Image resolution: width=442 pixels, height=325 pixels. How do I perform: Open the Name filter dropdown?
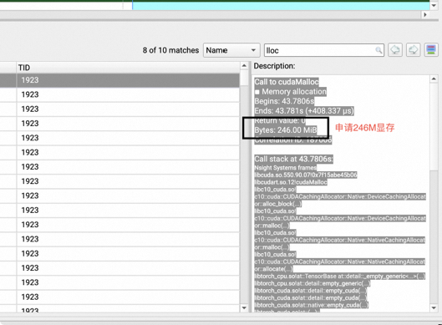coord(231,50)
